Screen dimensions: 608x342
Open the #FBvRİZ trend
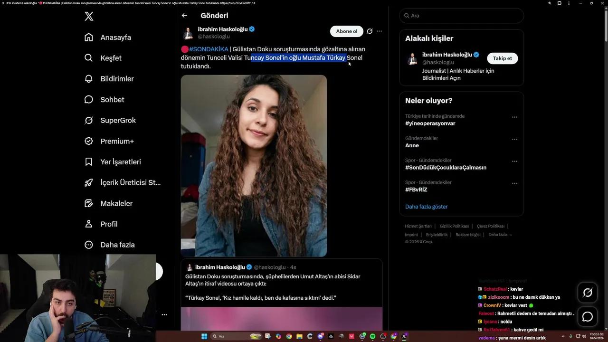click(416, 190)
